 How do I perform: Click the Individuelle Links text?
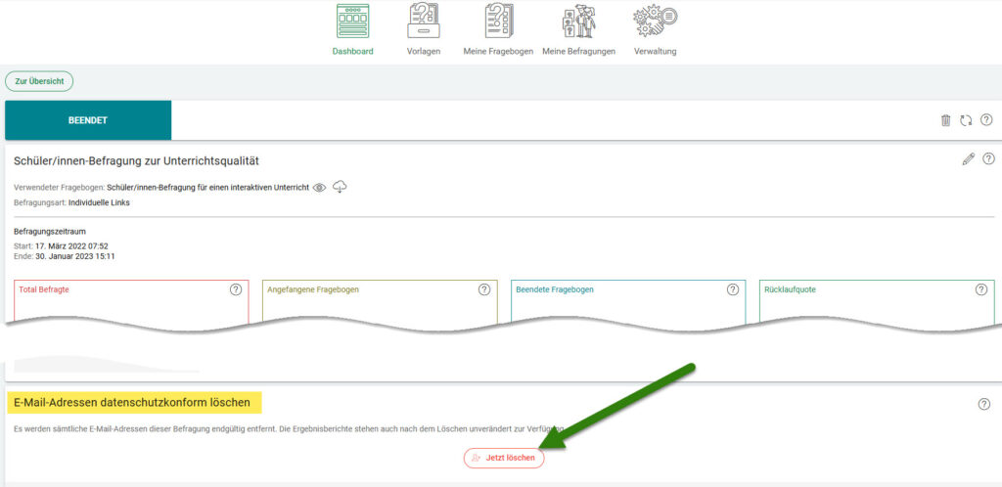pos(99,203)
